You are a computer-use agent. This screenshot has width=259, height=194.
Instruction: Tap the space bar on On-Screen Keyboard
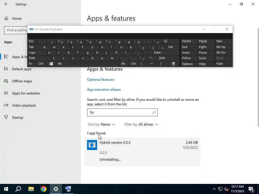pos(93,64)
